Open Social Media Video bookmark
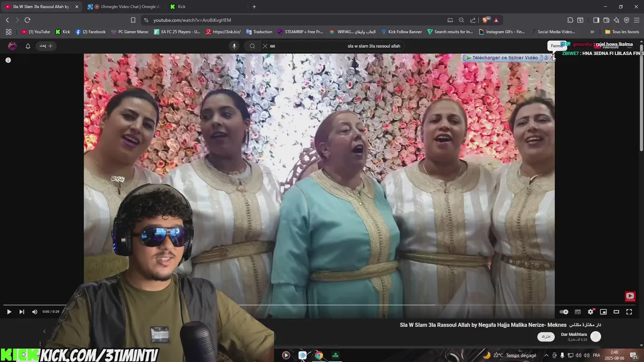This screenshot has width=644, height=362. pos(552,32)
